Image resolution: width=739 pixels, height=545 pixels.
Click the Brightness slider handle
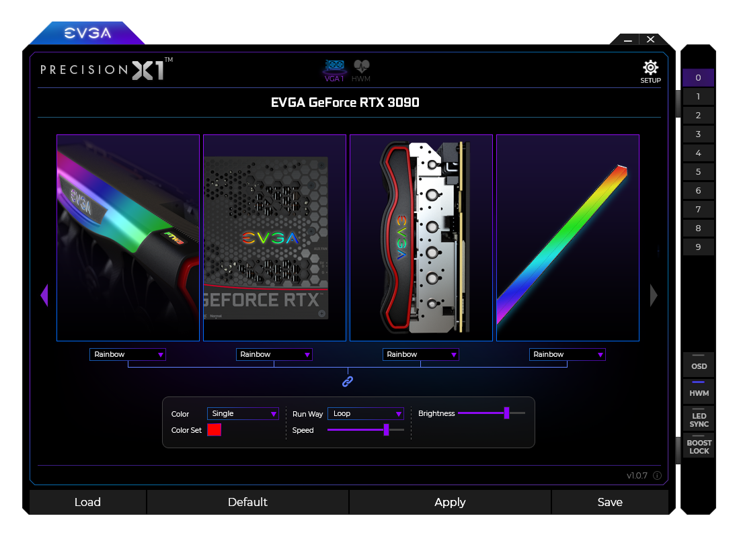click(506, 413)
